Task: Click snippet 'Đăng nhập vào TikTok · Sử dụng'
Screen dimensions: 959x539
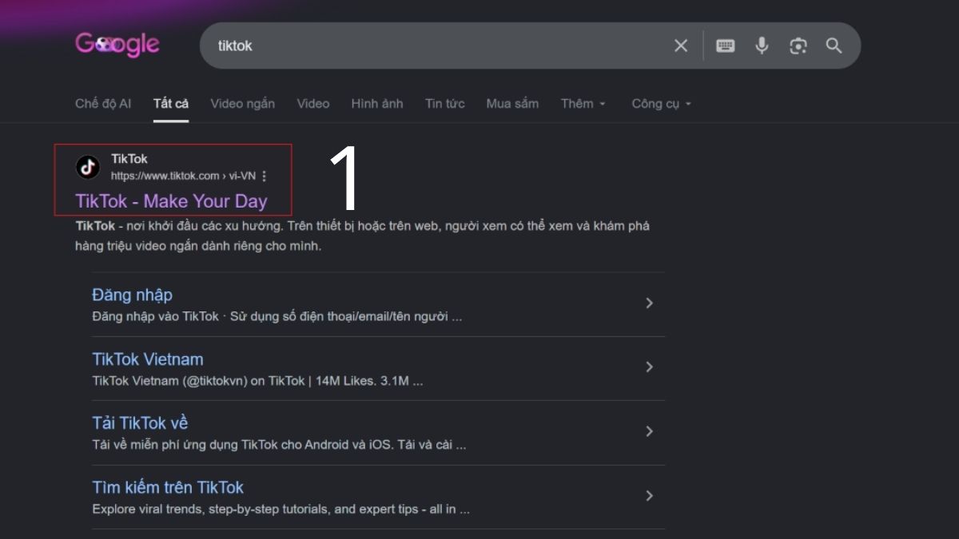Action: (277, 316)
